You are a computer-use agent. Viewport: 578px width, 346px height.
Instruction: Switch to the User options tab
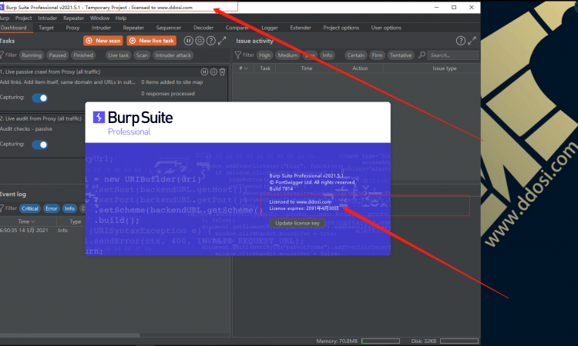coord(386,28)
